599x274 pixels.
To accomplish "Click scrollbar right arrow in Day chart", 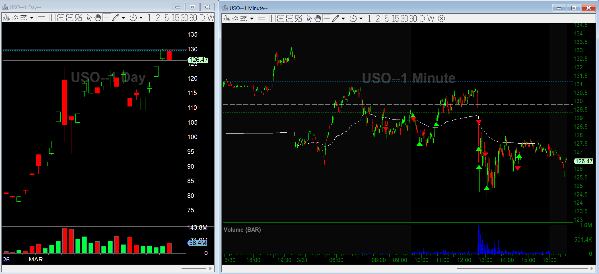I will (210, 268).
